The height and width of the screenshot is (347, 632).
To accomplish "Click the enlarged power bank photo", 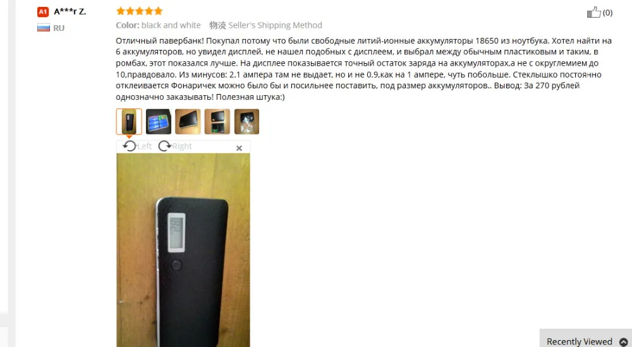I will (183, 250).
